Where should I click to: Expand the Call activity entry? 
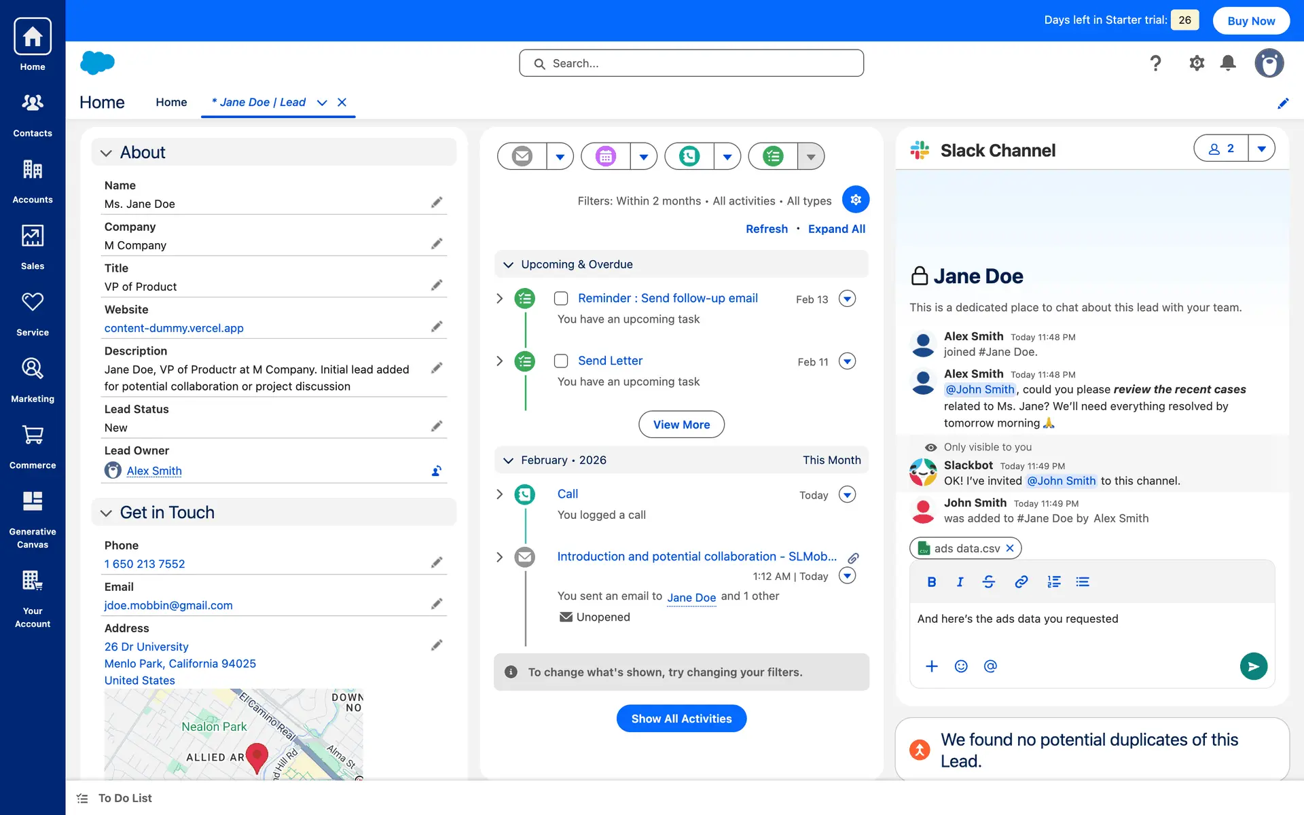(500, 494)
